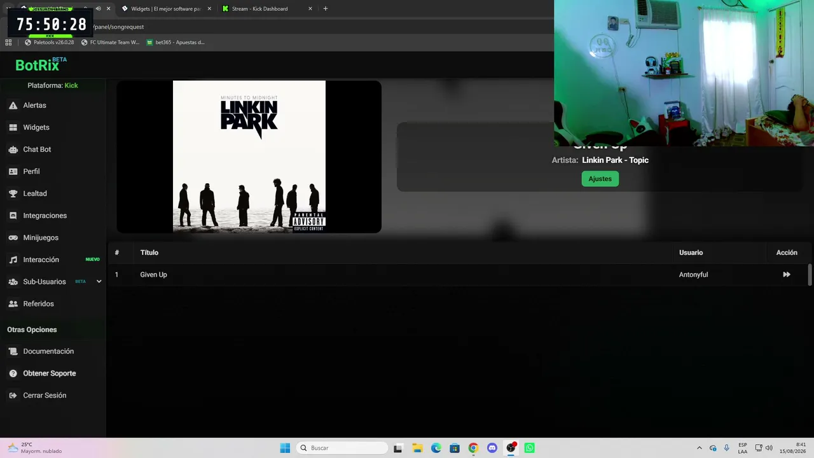The width and height of the screenshot is (814, 458).
Task: Click the Acción column header
Action: click(x=787, y=253)
